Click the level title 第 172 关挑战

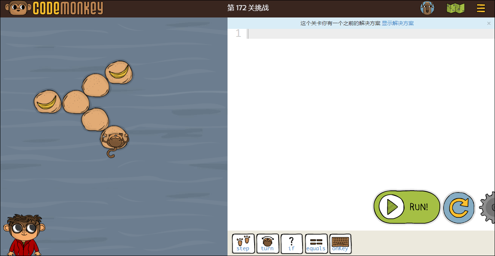point(248,8)
